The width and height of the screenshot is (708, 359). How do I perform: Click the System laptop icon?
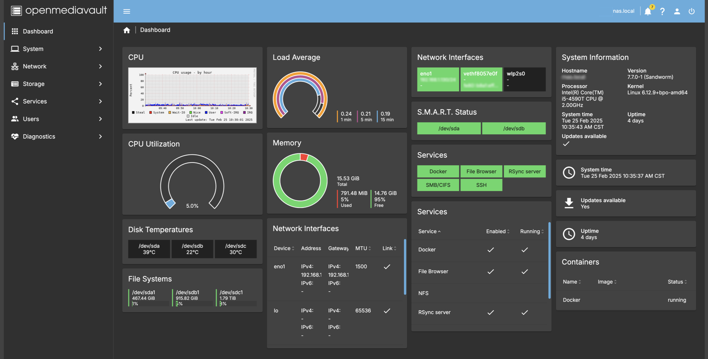[15, 49]
